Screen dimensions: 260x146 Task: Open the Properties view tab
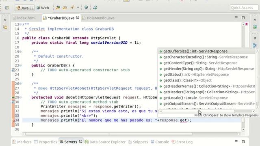point(45,142)
